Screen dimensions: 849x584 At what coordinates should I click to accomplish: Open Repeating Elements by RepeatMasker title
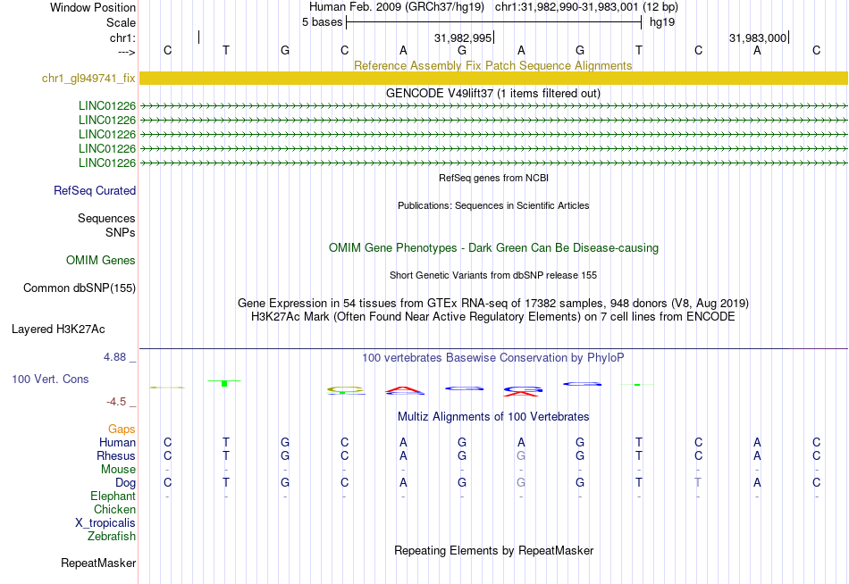click(x=493, y=550)
